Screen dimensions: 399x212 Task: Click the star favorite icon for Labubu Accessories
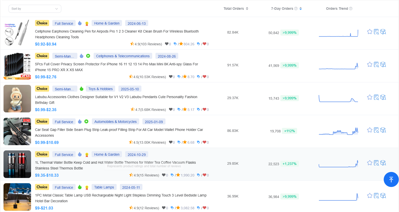[x=369, y=97]
